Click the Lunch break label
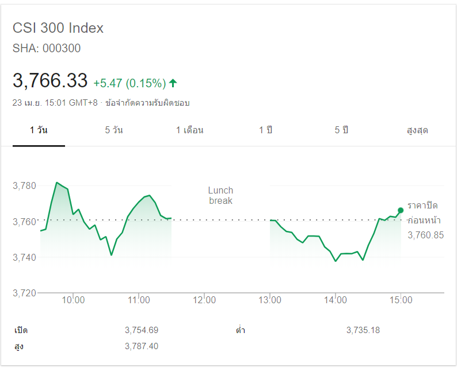 tap(220, 195)
